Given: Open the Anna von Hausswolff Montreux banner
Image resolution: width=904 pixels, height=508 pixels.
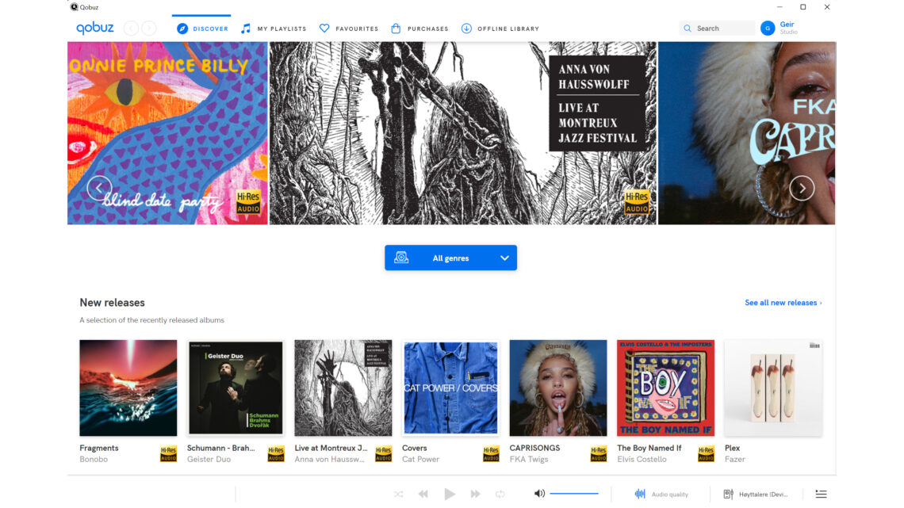Looking at the screenshot, I should coord(463,133).
